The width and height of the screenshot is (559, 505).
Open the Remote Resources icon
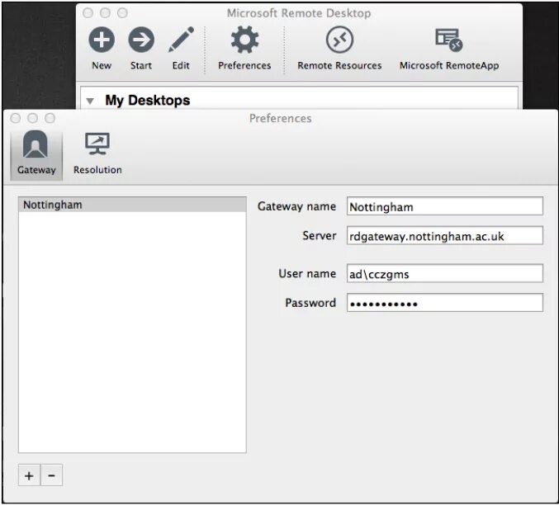click(339, 40)
